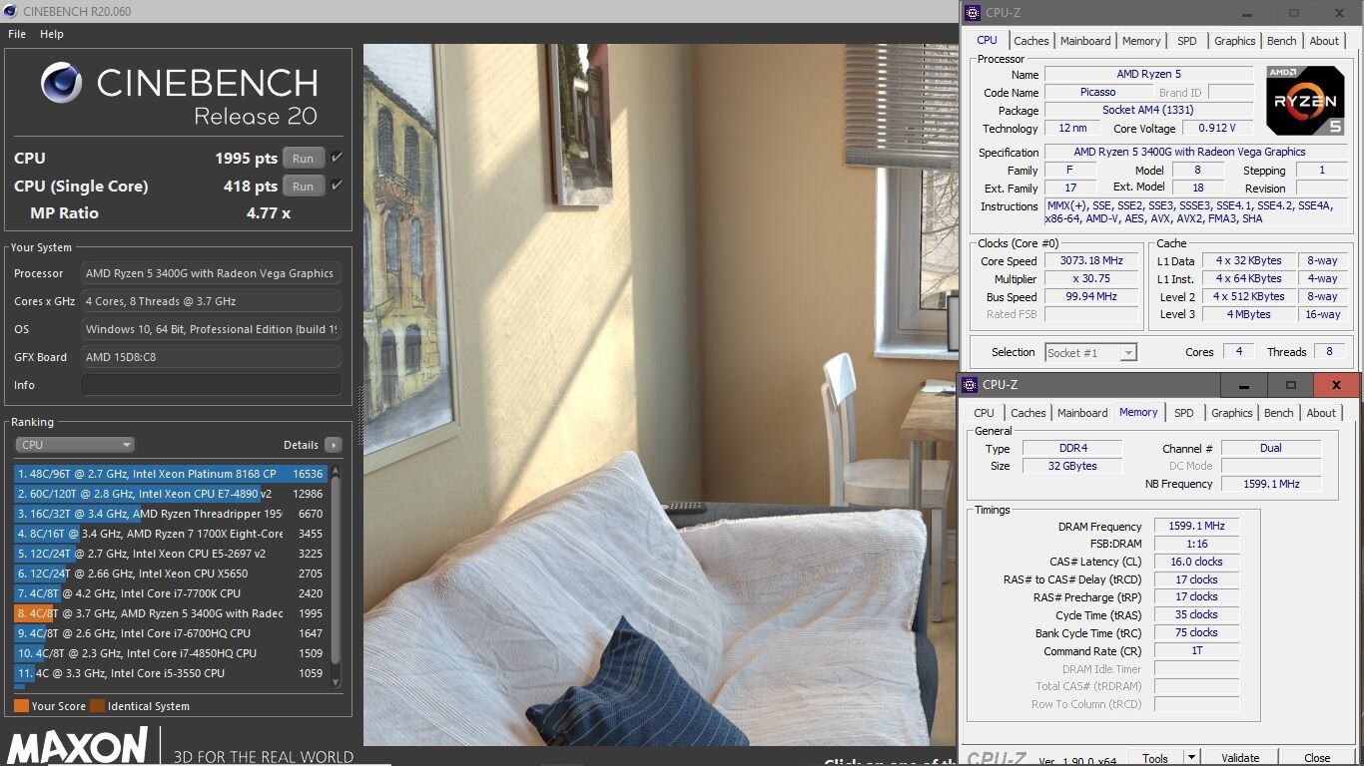The width and height of the screenshot is (1364, 766).
Task: Open the Details arrow in Ranking
Action: 334,445
